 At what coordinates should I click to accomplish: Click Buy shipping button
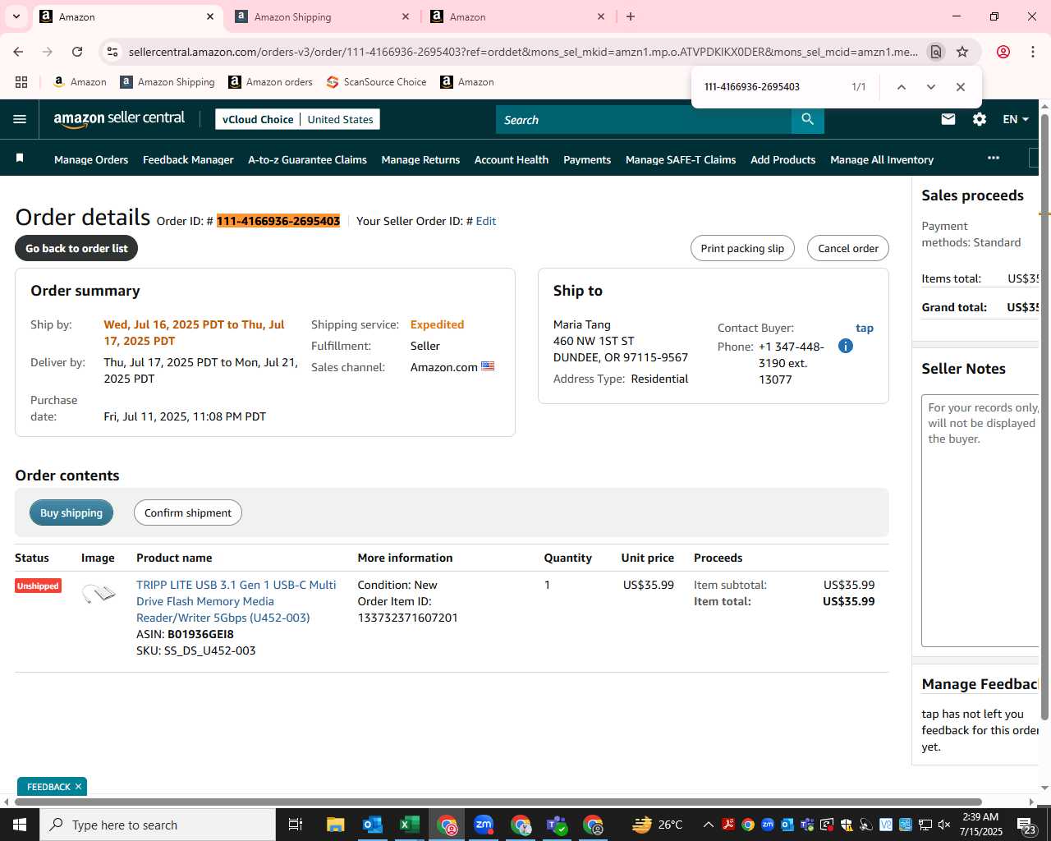[71, 512]
